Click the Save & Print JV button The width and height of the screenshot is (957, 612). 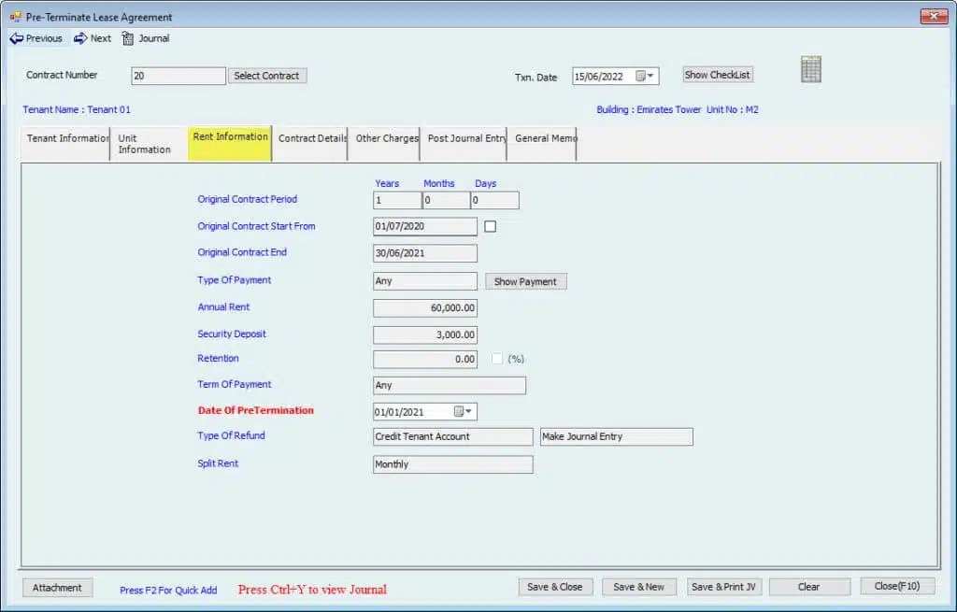click(x=724, y=587)
